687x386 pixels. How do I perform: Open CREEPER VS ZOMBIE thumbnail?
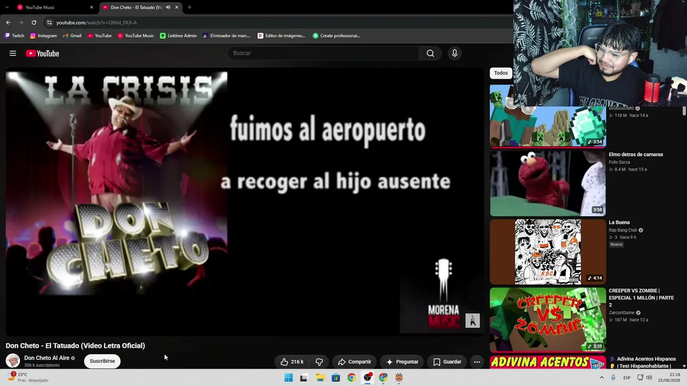[548, 320]
